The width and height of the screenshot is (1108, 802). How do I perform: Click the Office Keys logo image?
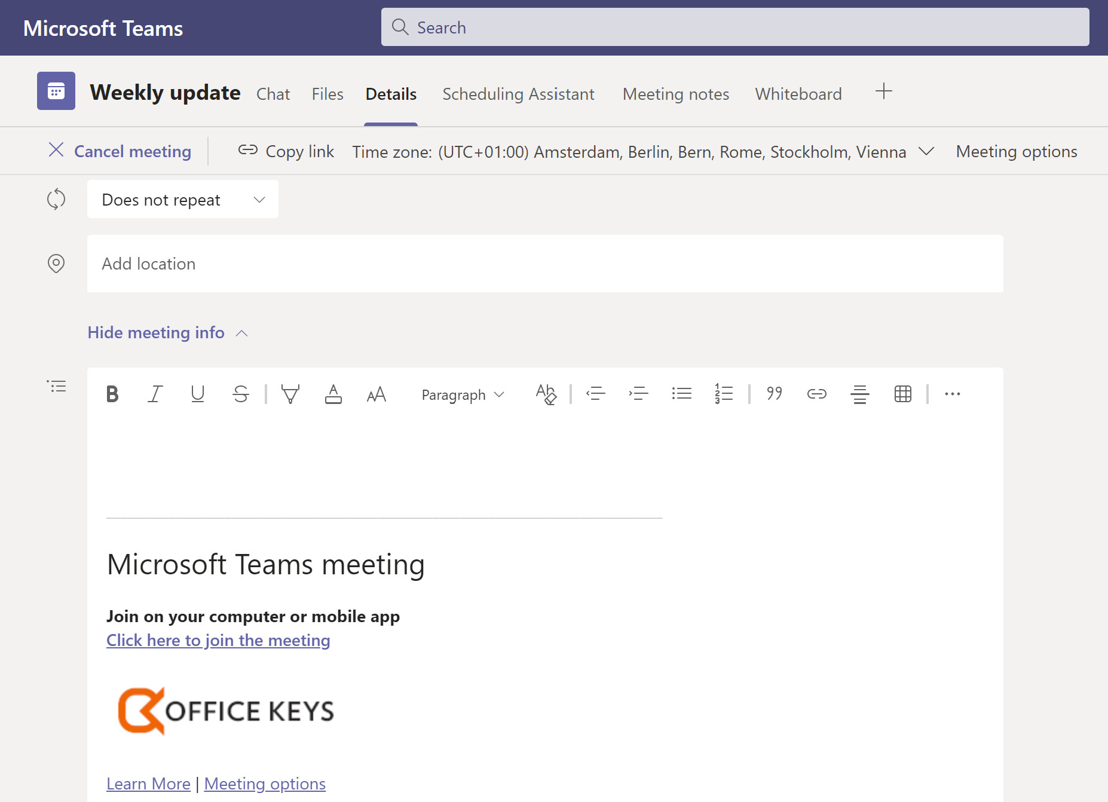click(x=226, y=711)
